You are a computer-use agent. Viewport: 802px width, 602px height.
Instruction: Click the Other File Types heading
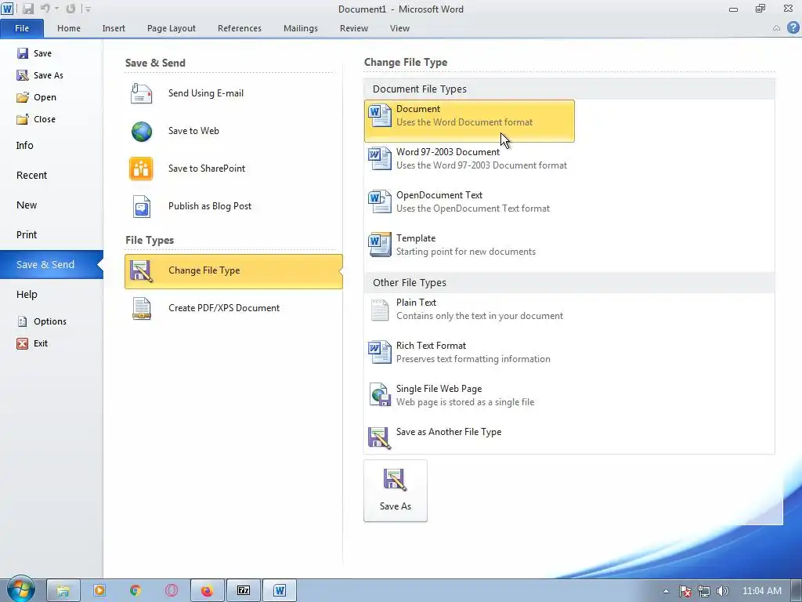click(409, 282)
